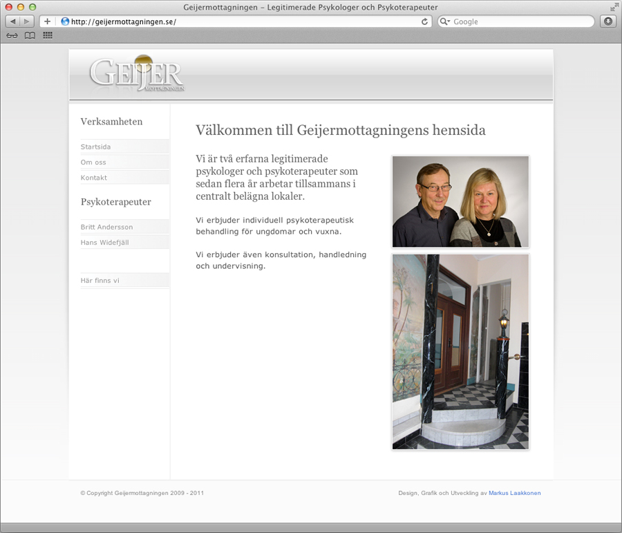
Task: Go back with the Back arrow button
Action: (12, 21)
